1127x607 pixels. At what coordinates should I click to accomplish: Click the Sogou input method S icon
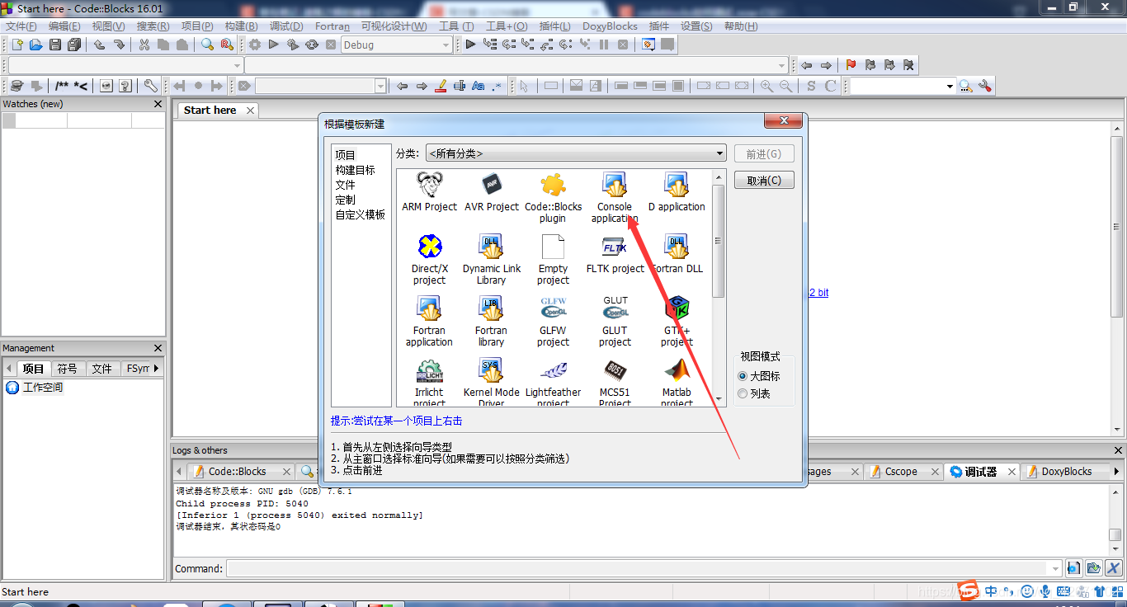point(967,591)
